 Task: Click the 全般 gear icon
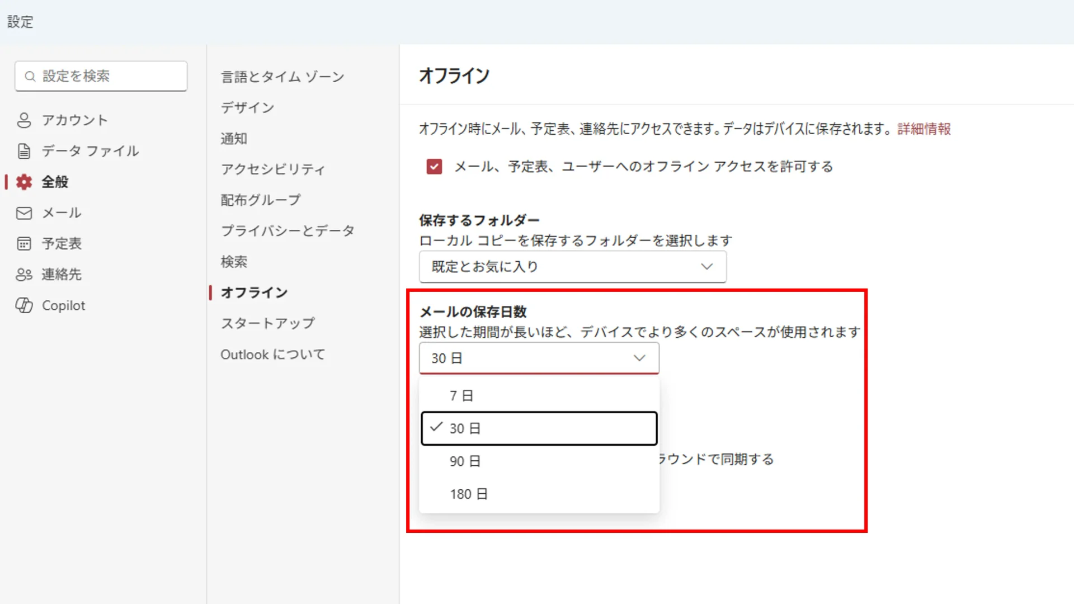coord(24,182)
